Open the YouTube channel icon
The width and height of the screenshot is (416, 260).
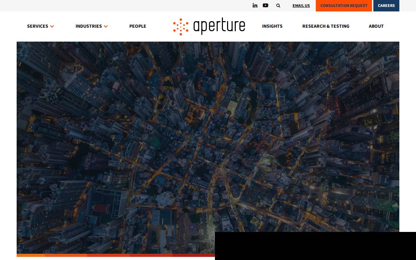pyautogui.click(x=266, y=6)
